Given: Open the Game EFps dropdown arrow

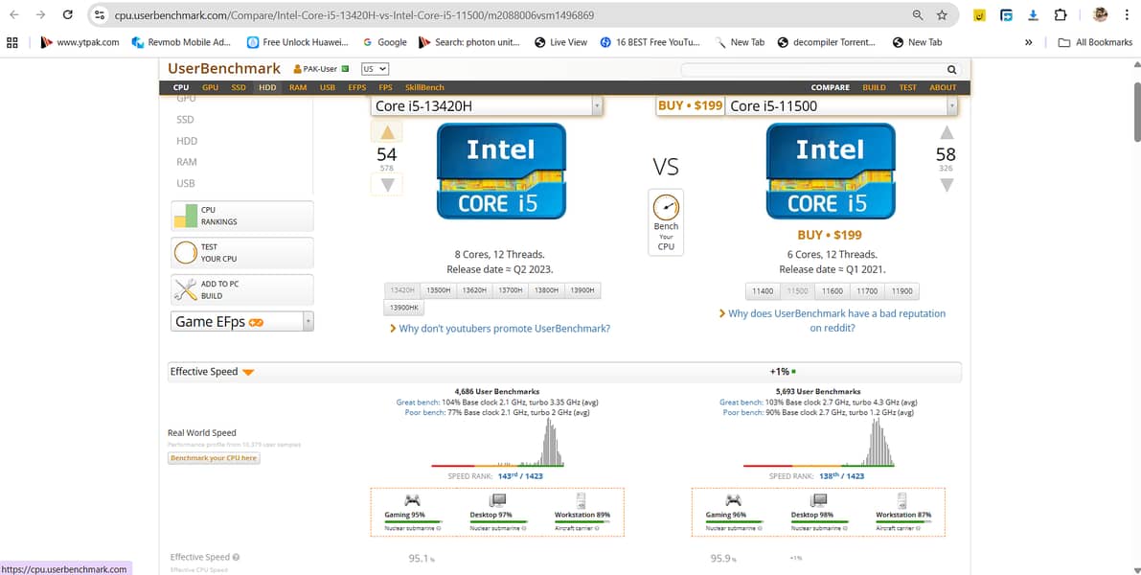Looking at the screenshot, I should pyautogui.click(x=308, y=322).
